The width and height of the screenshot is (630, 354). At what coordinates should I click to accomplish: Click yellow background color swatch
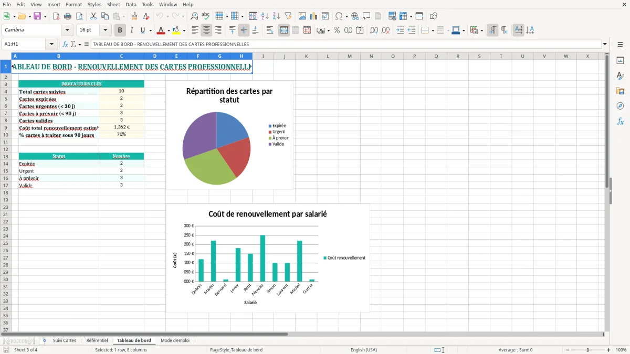[x=176, y=30]
